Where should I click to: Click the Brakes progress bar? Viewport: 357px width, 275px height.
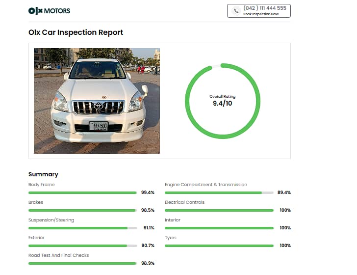pyautogui.click(x=82, y=210)
